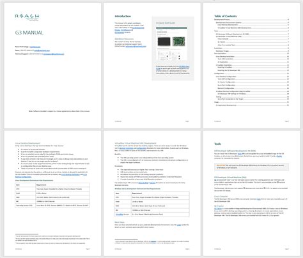Click the Technical Support email link on cover
Viewport: 303px width, 258px height.
tap(54, 54)
